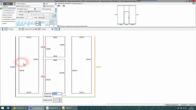Click the Кол-во этажей input field

point(55,6)
